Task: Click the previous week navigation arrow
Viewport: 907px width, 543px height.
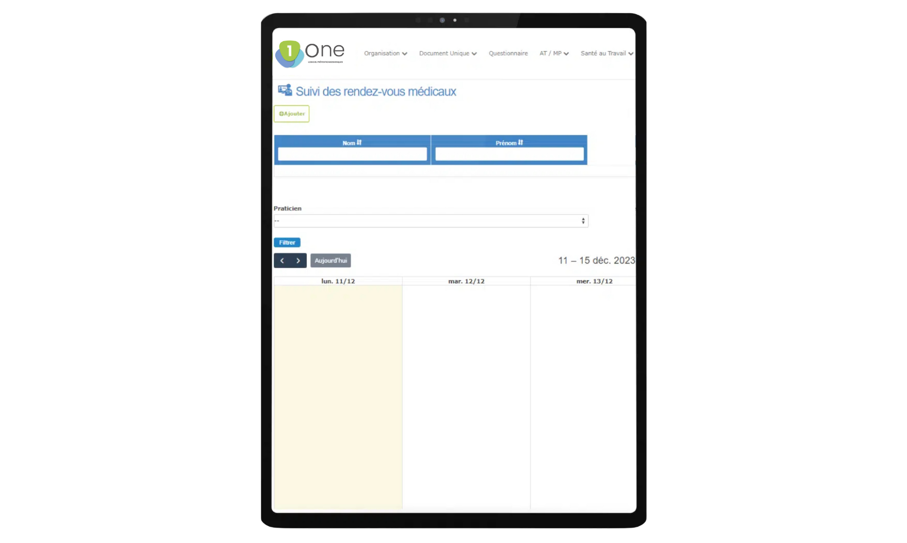Action: point(281,260)
